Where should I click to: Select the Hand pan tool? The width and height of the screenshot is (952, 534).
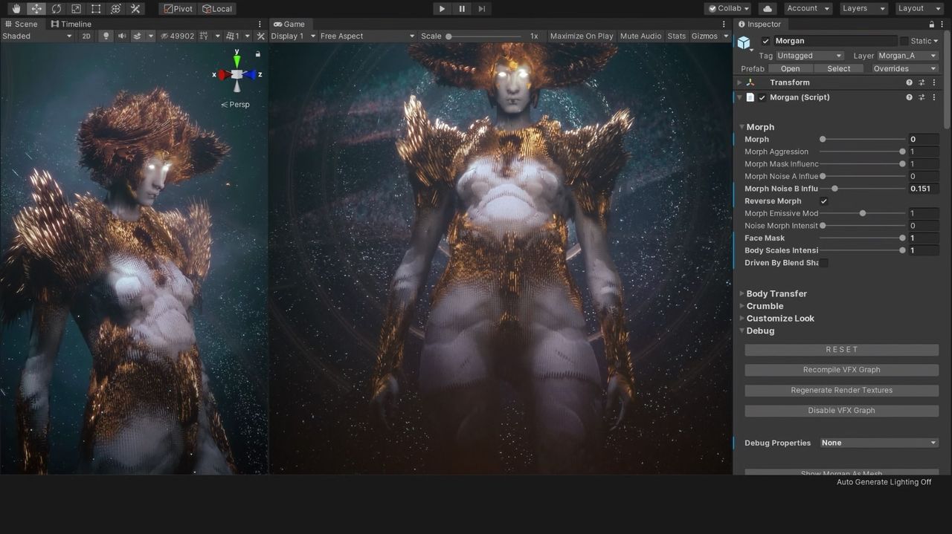(x=16, y=9)
